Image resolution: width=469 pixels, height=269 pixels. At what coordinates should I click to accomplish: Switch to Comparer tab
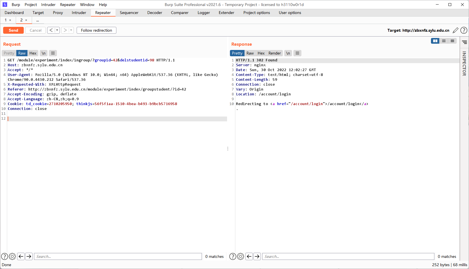(x=180, y=13)
